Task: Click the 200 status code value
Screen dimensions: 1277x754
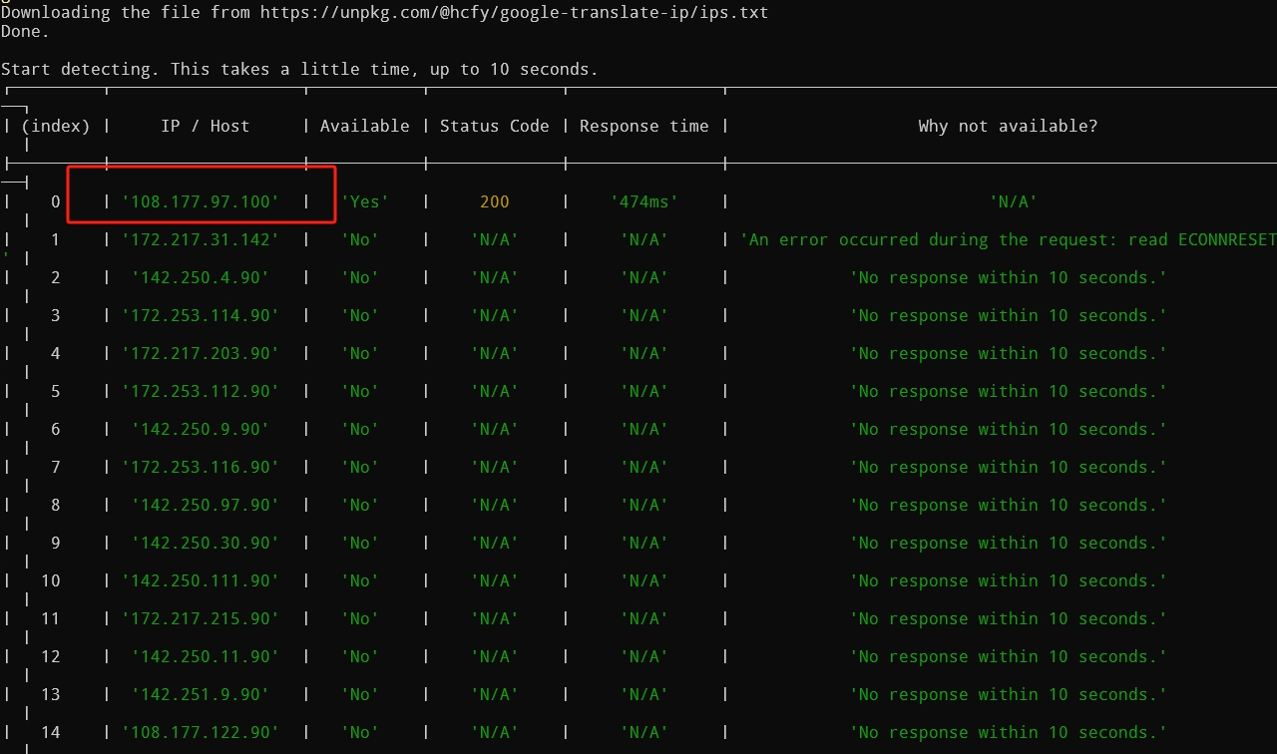Action: pyautogui.click(x=495, y=201)
